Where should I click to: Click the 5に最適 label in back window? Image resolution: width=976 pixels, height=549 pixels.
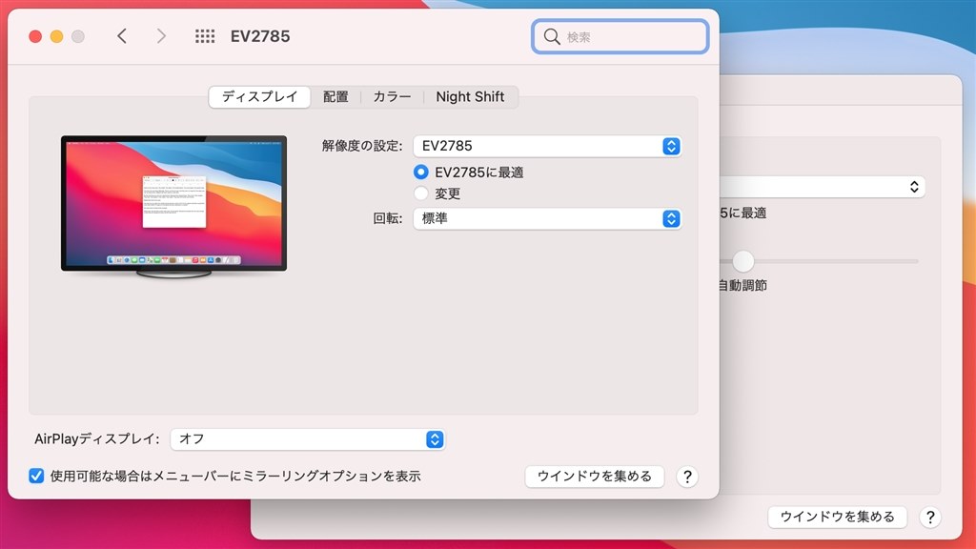(742, 213)
